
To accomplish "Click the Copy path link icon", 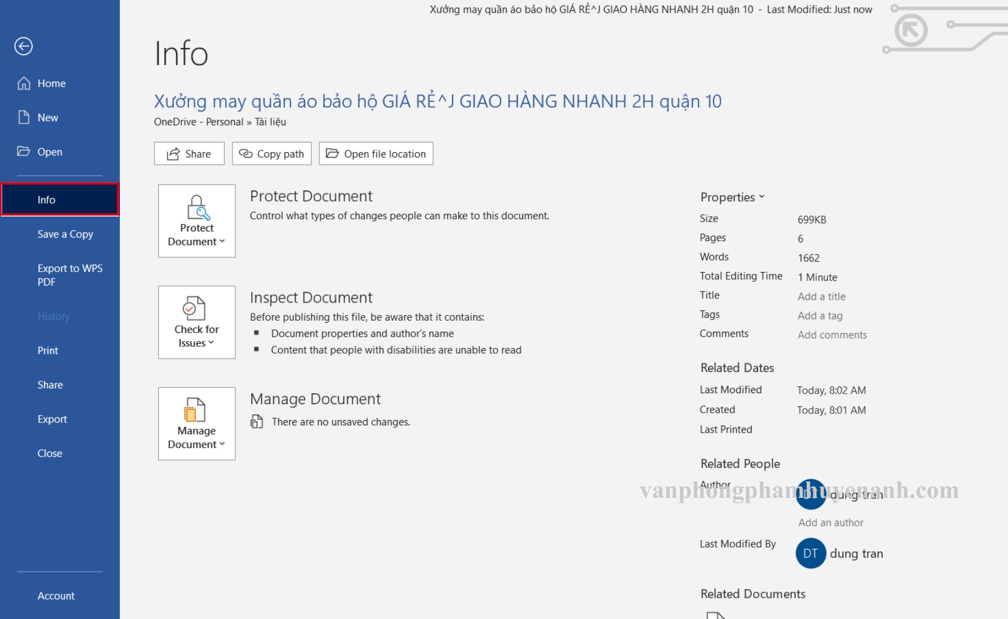I will point(246,153).
